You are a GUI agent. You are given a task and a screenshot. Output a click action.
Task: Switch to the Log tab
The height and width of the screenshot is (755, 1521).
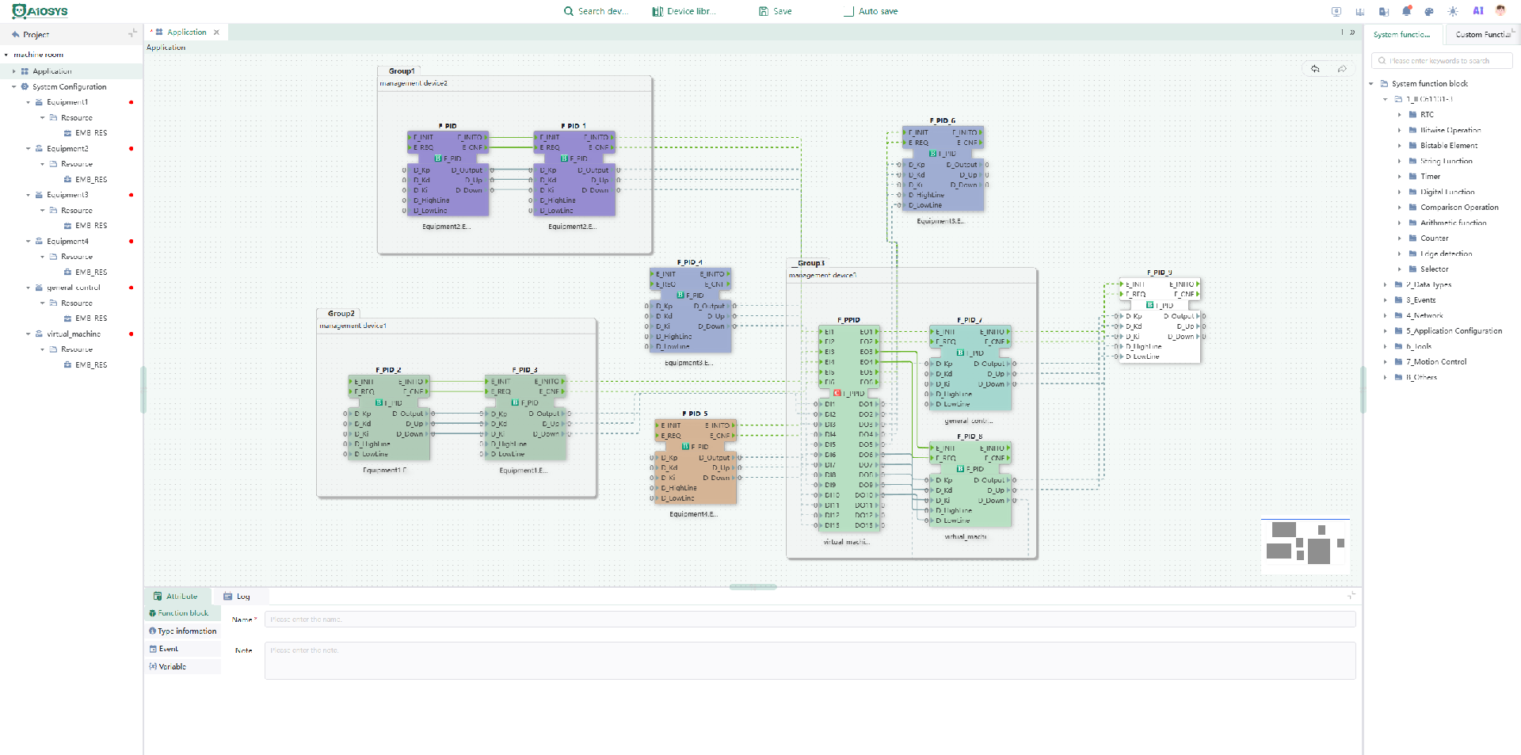237,597
